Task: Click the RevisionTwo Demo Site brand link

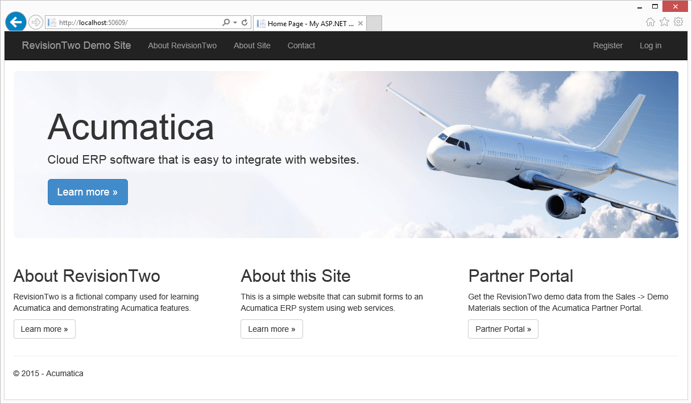Action: click(76, 45)
